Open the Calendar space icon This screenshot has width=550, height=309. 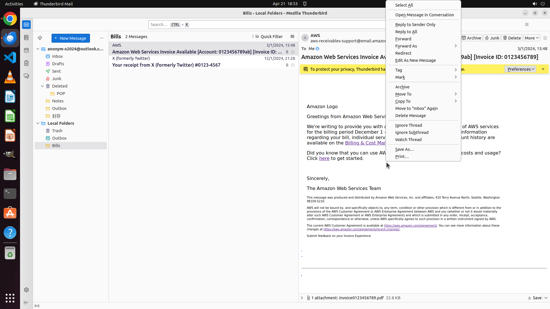click(26, 50)
